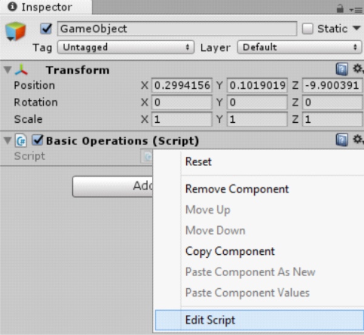Click Position Z field -9.900391

point(332,85)
